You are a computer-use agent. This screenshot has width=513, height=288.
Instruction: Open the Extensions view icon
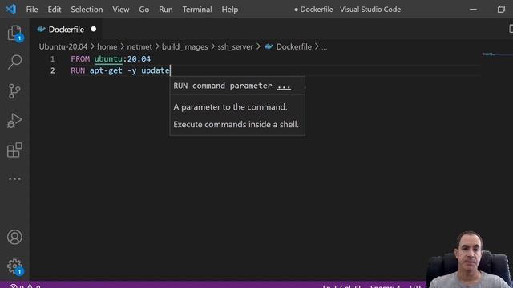click(x=14, y=150)
